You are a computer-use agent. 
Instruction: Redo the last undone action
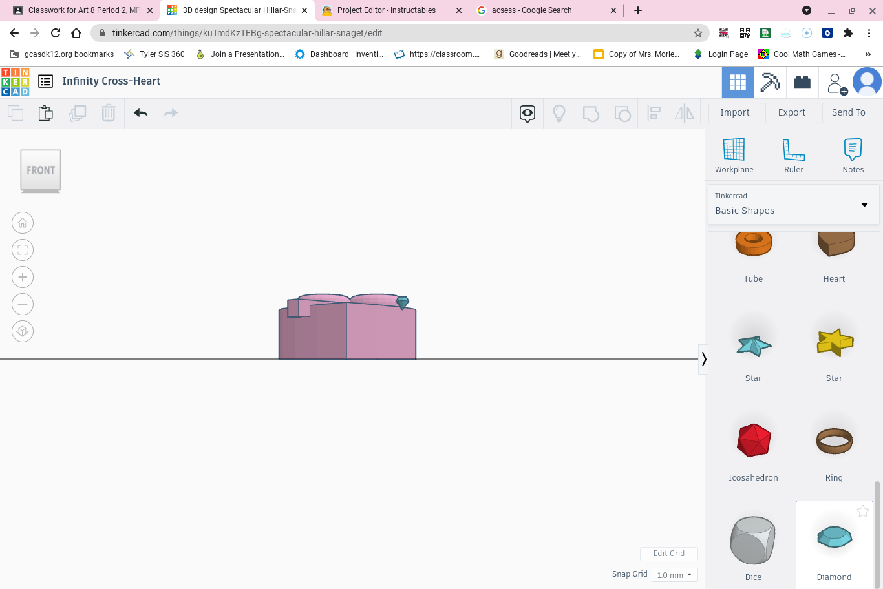click(x=171, y=113)
